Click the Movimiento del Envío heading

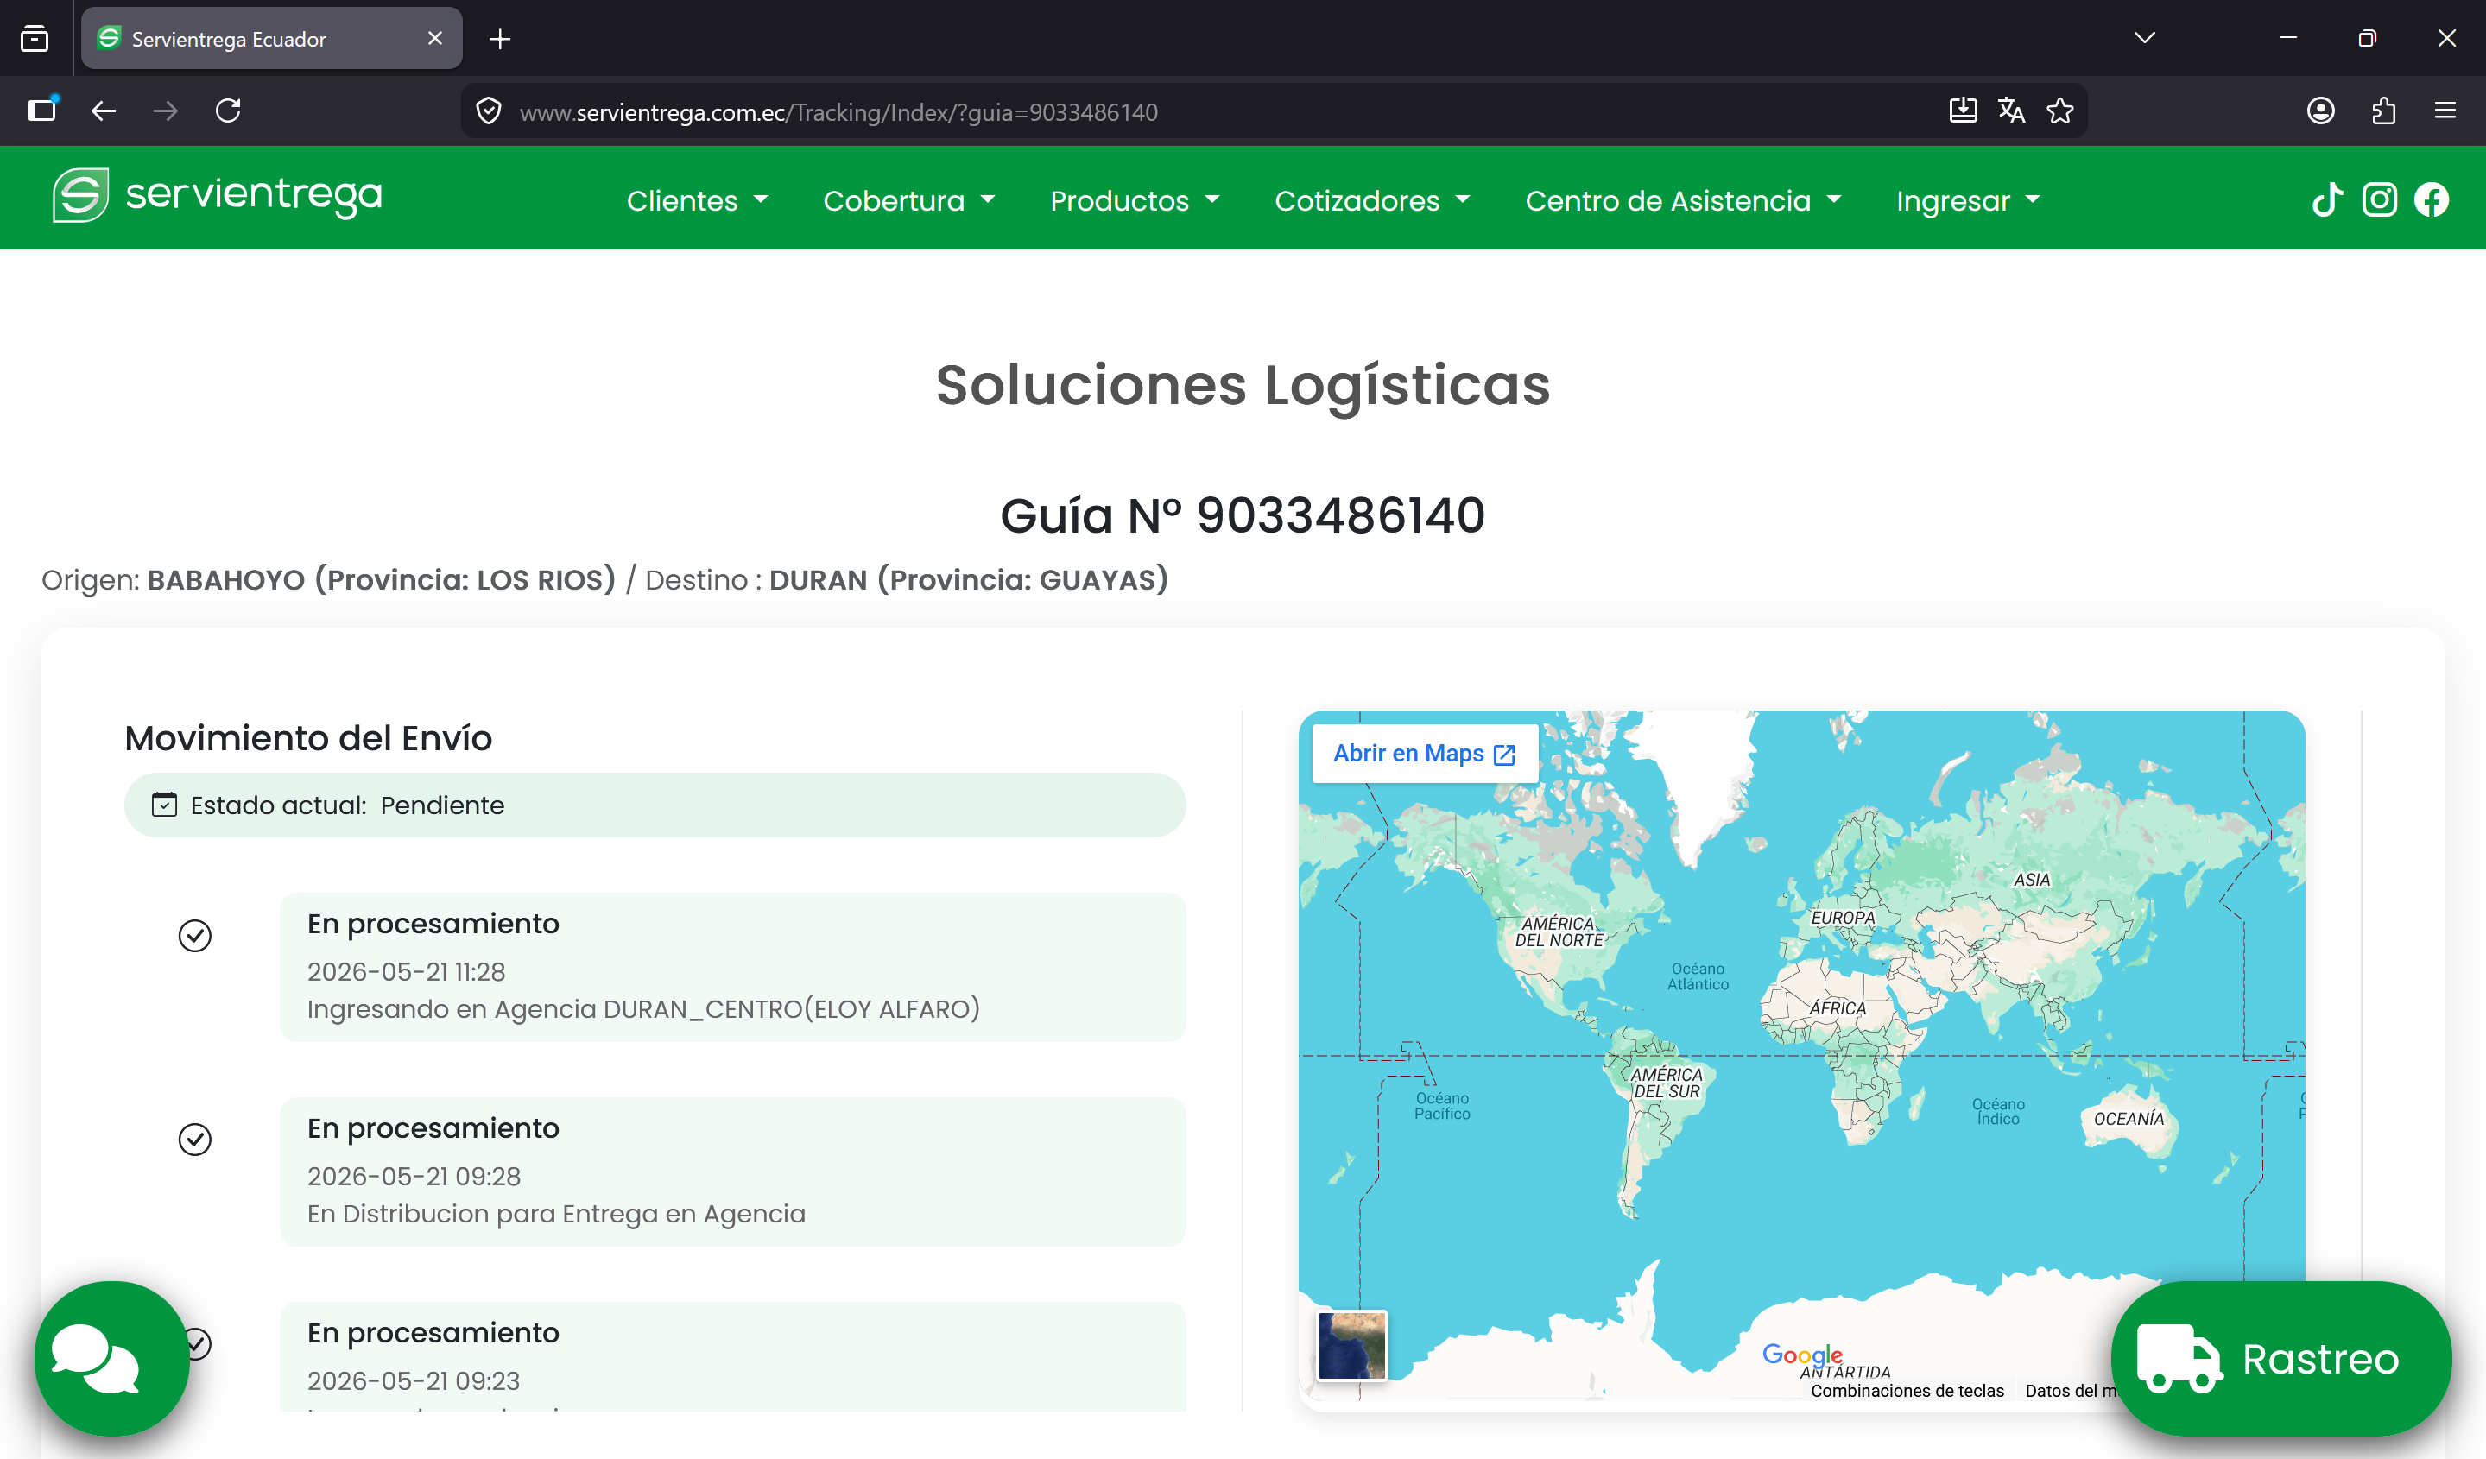pyautogui.click(x=307, y=738)
